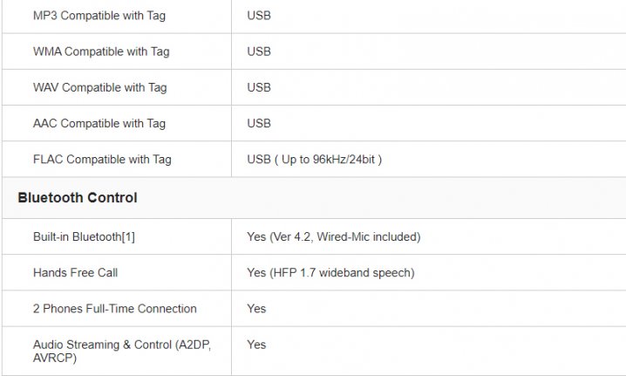
Task: Select WAV Compatible with Tag text
Action: coord(99,87)
